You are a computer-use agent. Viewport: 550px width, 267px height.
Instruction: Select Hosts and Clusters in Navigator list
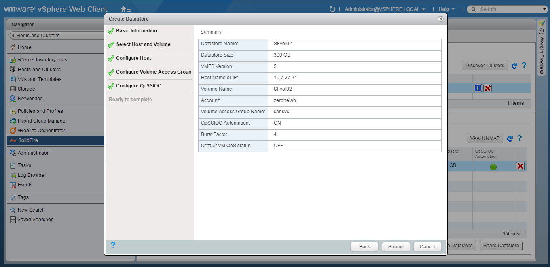(39, 70)
